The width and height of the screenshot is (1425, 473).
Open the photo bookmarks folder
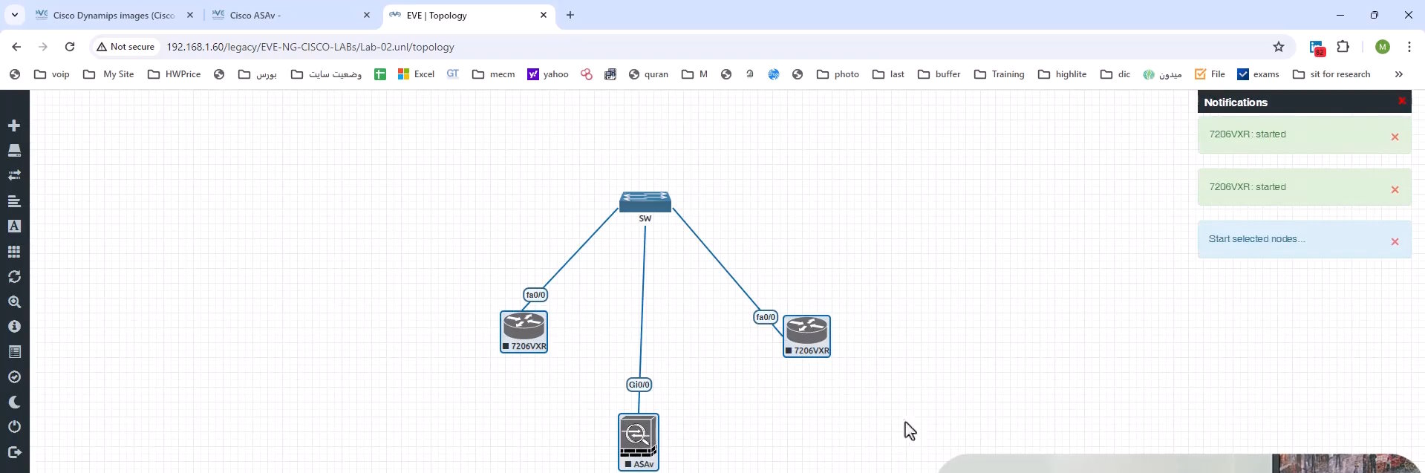point(838,74)
